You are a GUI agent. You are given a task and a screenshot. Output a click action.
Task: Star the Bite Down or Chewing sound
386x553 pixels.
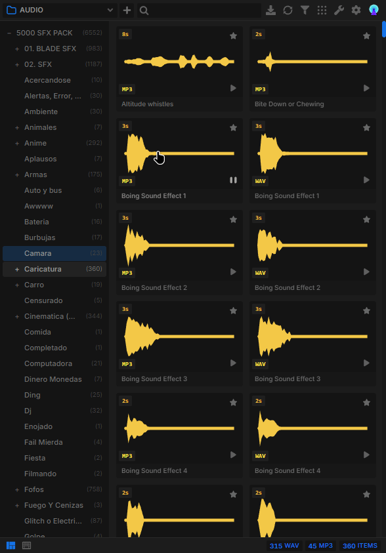tap(366, 36)
